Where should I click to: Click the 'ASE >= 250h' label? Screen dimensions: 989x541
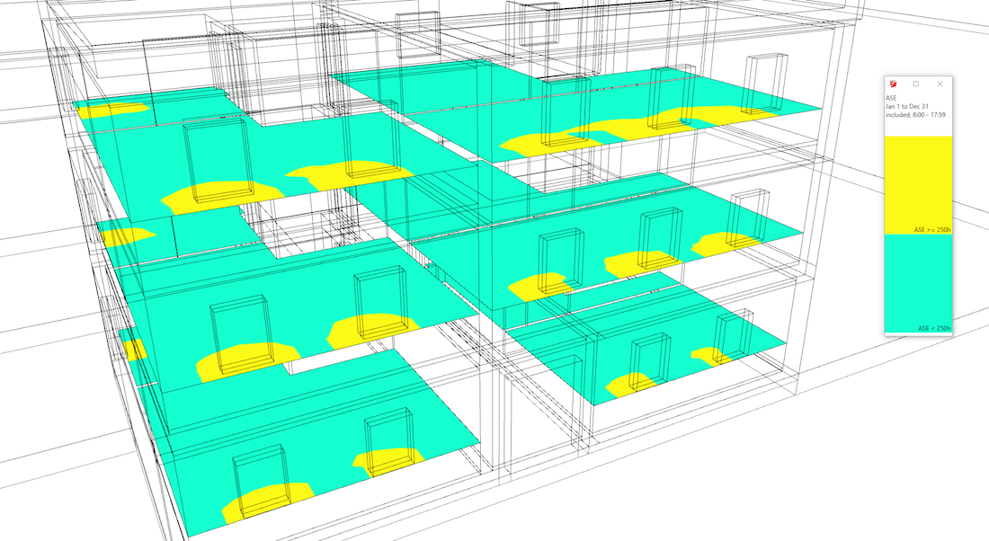point(932,230)
